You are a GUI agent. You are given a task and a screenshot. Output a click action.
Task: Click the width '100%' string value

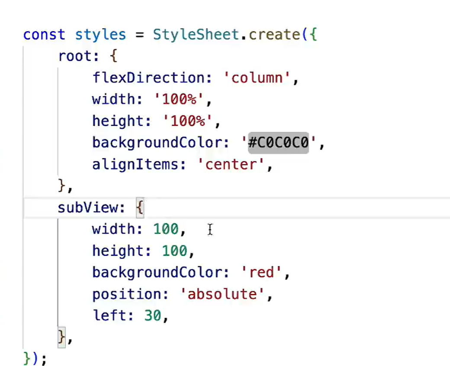(179, 99)
